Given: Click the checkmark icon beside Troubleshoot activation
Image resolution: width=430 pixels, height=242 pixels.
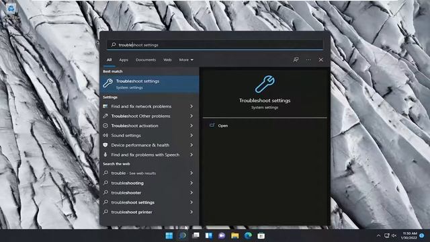Looking at the screenshot, I should tap(105, 126).
